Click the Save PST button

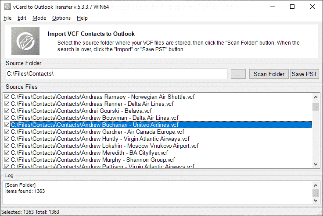[x=305, y=74]
